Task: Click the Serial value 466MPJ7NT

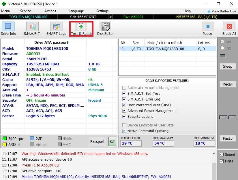Action: coord(37,59)
